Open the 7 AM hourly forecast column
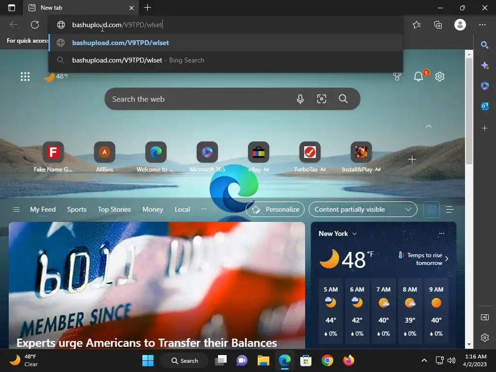 coord(384,311)
